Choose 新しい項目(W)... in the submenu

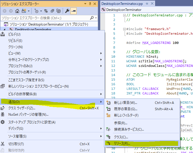pyautogui.click(x=142, y=102)
